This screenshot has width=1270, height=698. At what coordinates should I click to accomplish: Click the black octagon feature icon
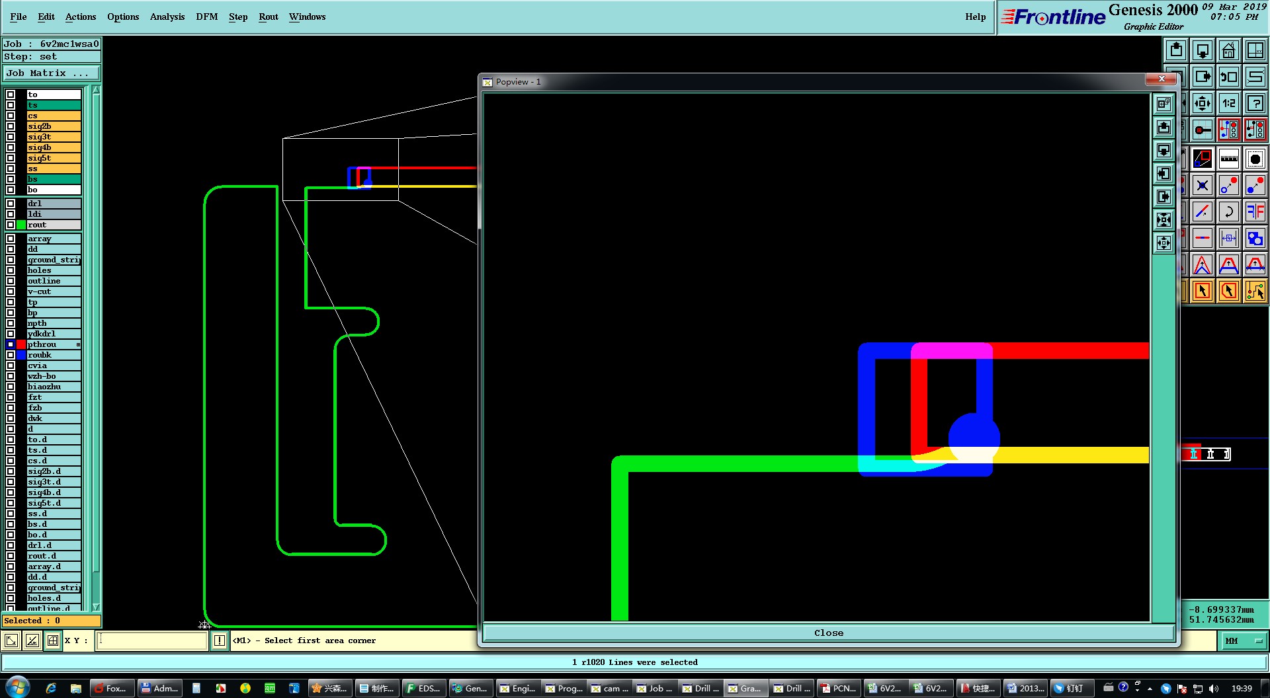1255,159
